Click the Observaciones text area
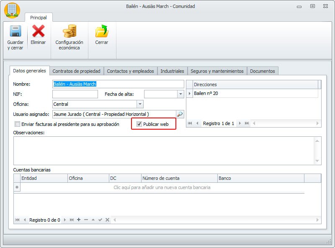 click(x=167, y=151)
